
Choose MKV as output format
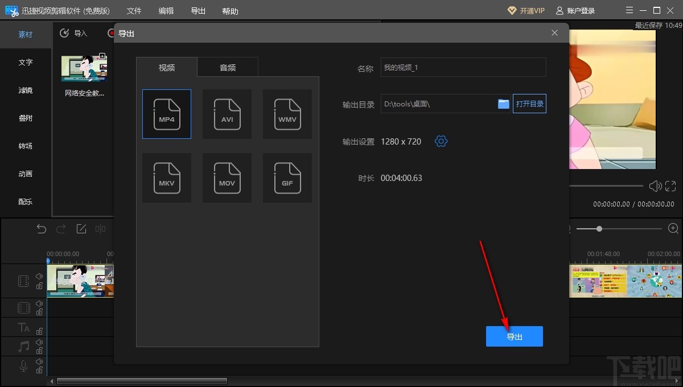coord(167,178)
